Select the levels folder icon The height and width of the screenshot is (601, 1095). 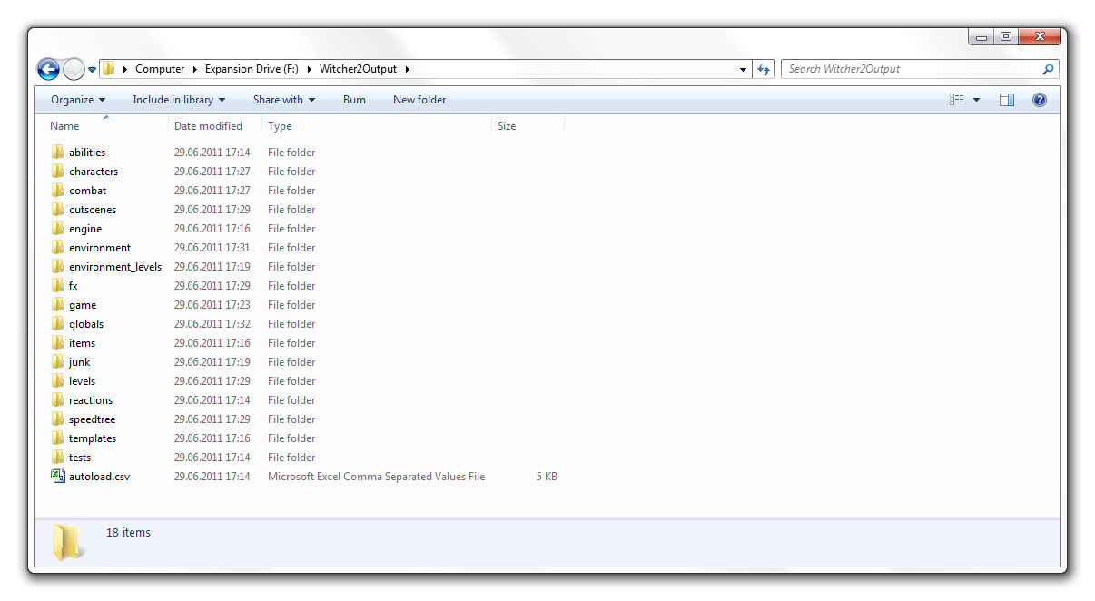coord(58,381)
